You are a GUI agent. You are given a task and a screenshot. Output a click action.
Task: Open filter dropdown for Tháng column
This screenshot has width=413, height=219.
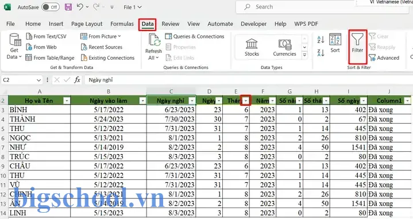point(246,101)
